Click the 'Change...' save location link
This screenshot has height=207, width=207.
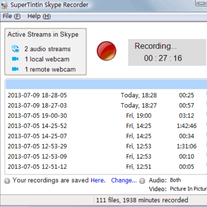point(124,180)
